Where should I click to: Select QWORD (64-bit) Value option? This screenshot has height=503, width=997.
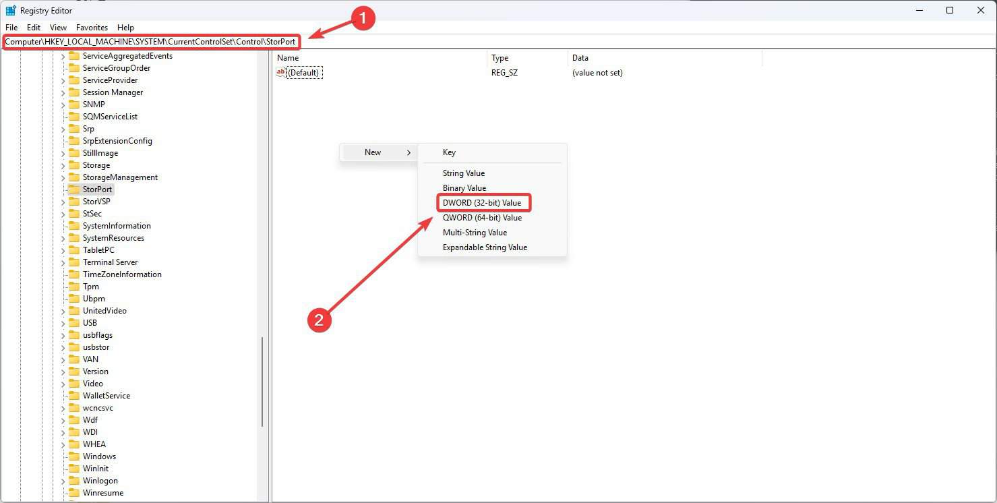click(x=481, y=218)
